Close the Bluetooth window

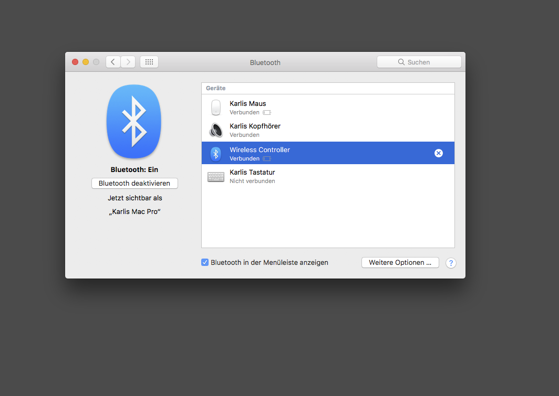pyautogui.click(x=75, y=62)
